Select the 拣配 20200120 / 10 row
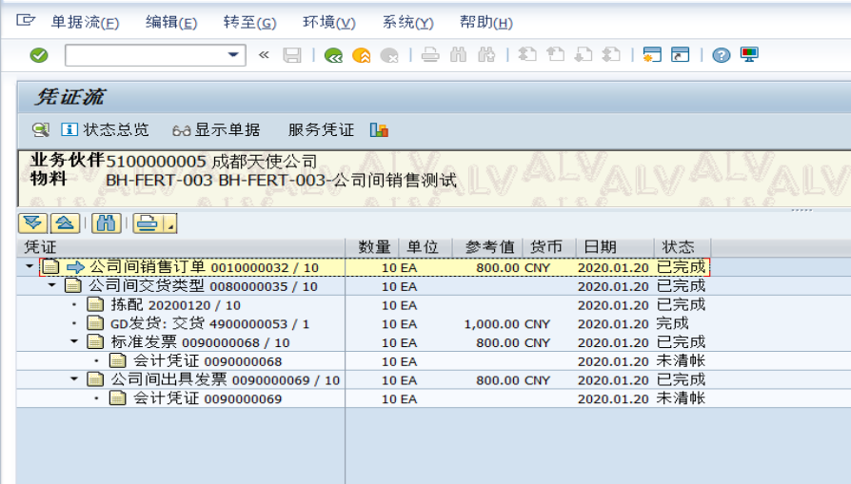This screenshot has height=484, width=851. point(363,304)
